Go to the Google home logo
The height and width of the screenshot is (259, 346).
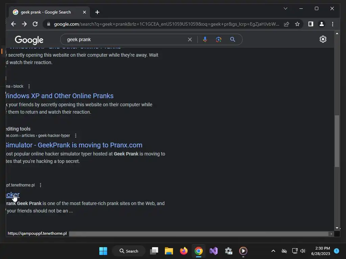[x=29, y=40]
